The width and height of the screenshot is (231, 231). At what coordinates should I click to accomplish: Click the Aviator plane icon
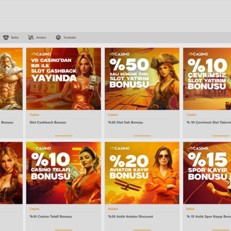coord(31,37)
